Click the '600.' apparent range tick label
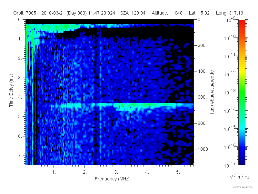The width and height of the screenshot is (258, 194). coord(202,97)
